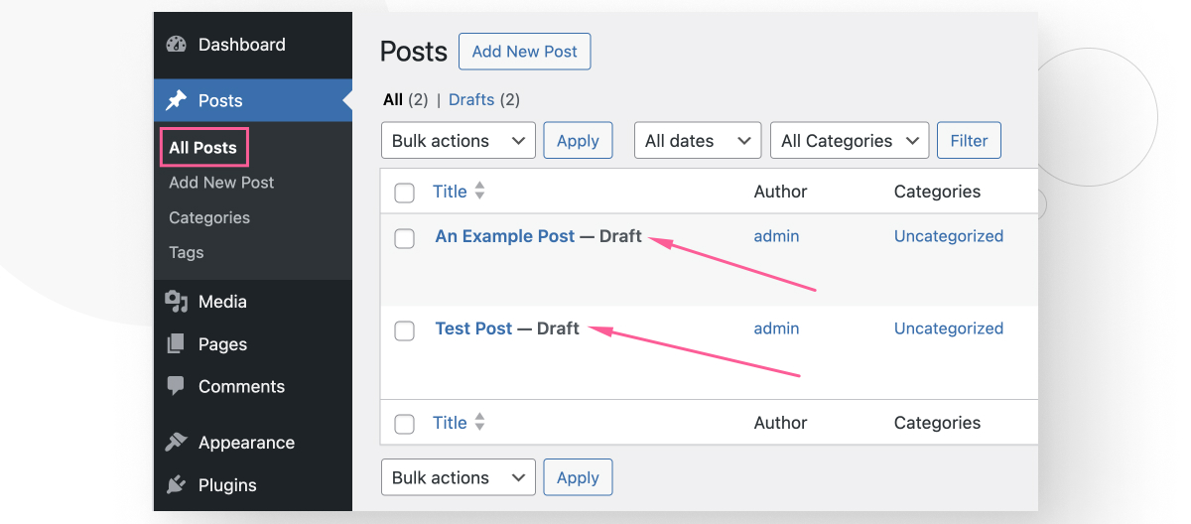Click the Plugins plug icon
Screen dimensions: 1191x524
176,485
